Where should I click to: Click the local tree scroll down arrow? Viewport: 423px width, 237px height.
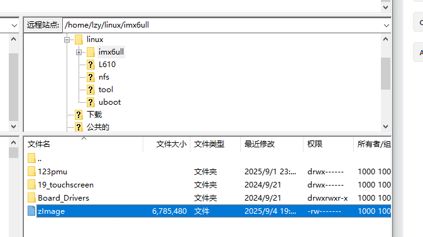(x=13, y=127)
